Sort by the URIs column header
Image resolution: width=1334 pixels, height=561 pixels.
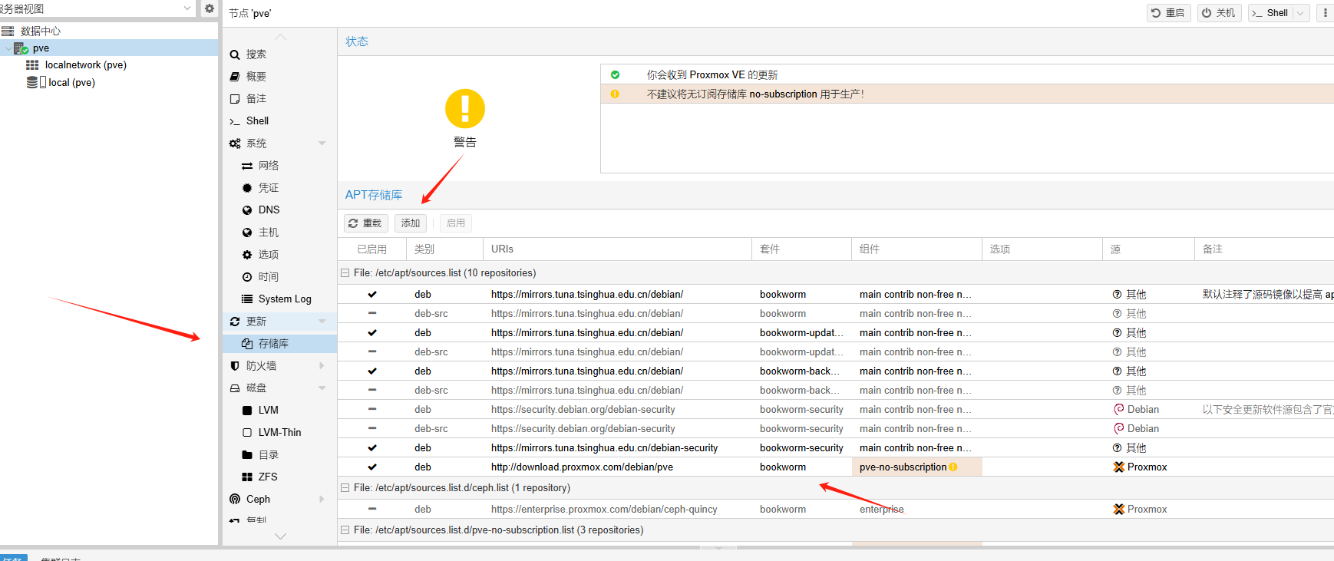617,249
